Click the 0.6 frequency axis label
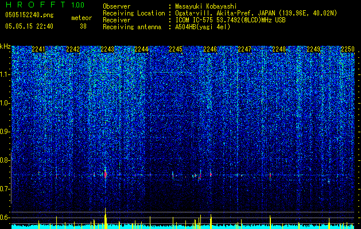The image size is (361, 229). coord(5,218)
